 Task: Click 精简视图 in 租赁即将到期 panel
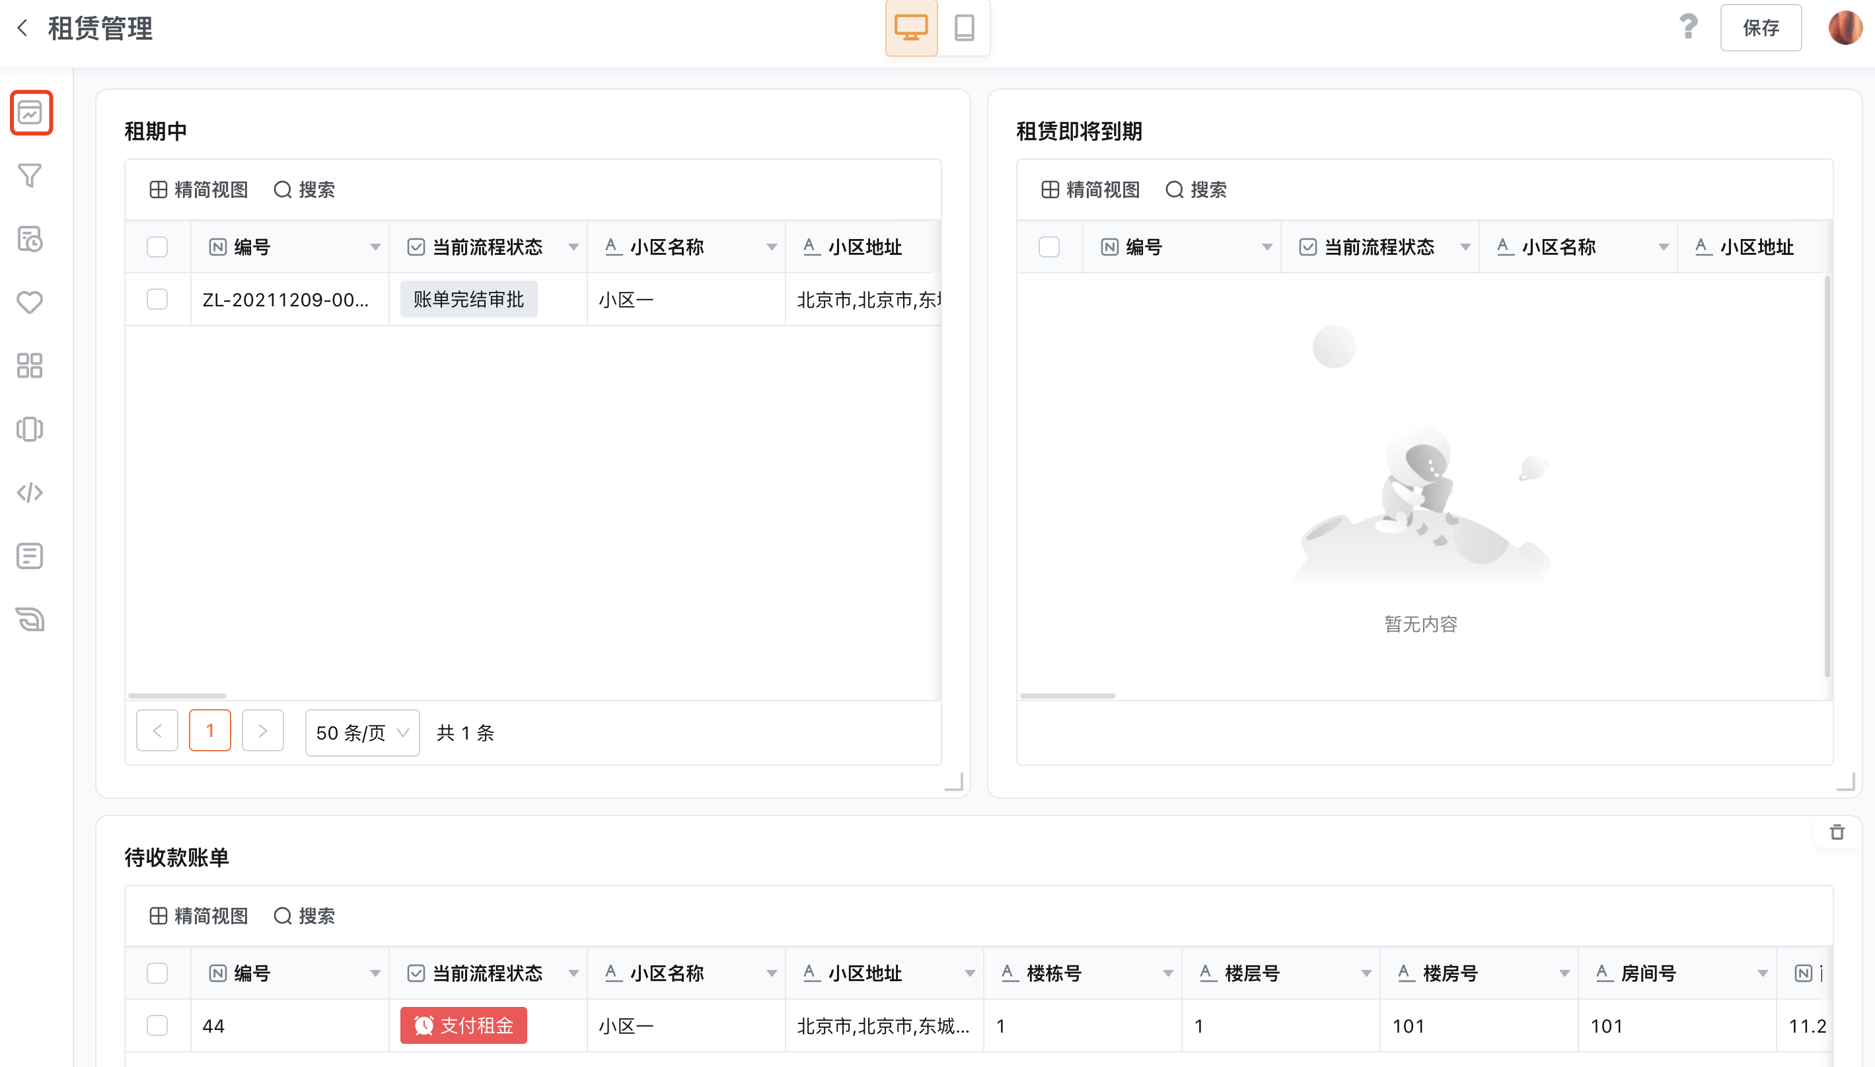pos(1090,189)
